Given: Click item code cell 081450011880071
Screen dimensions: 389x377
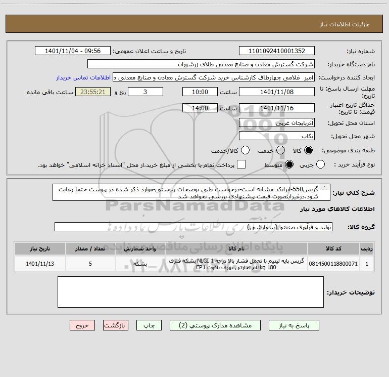Looking at the screenshot, I should click(x=333, y=264).
